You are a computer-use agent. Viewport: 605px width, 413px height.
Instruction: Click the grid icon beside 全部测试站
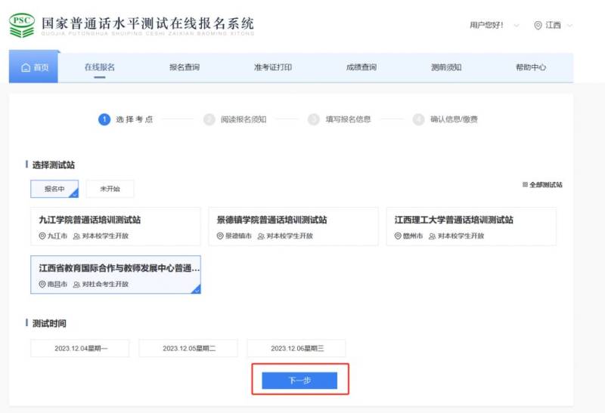point(525,184)
